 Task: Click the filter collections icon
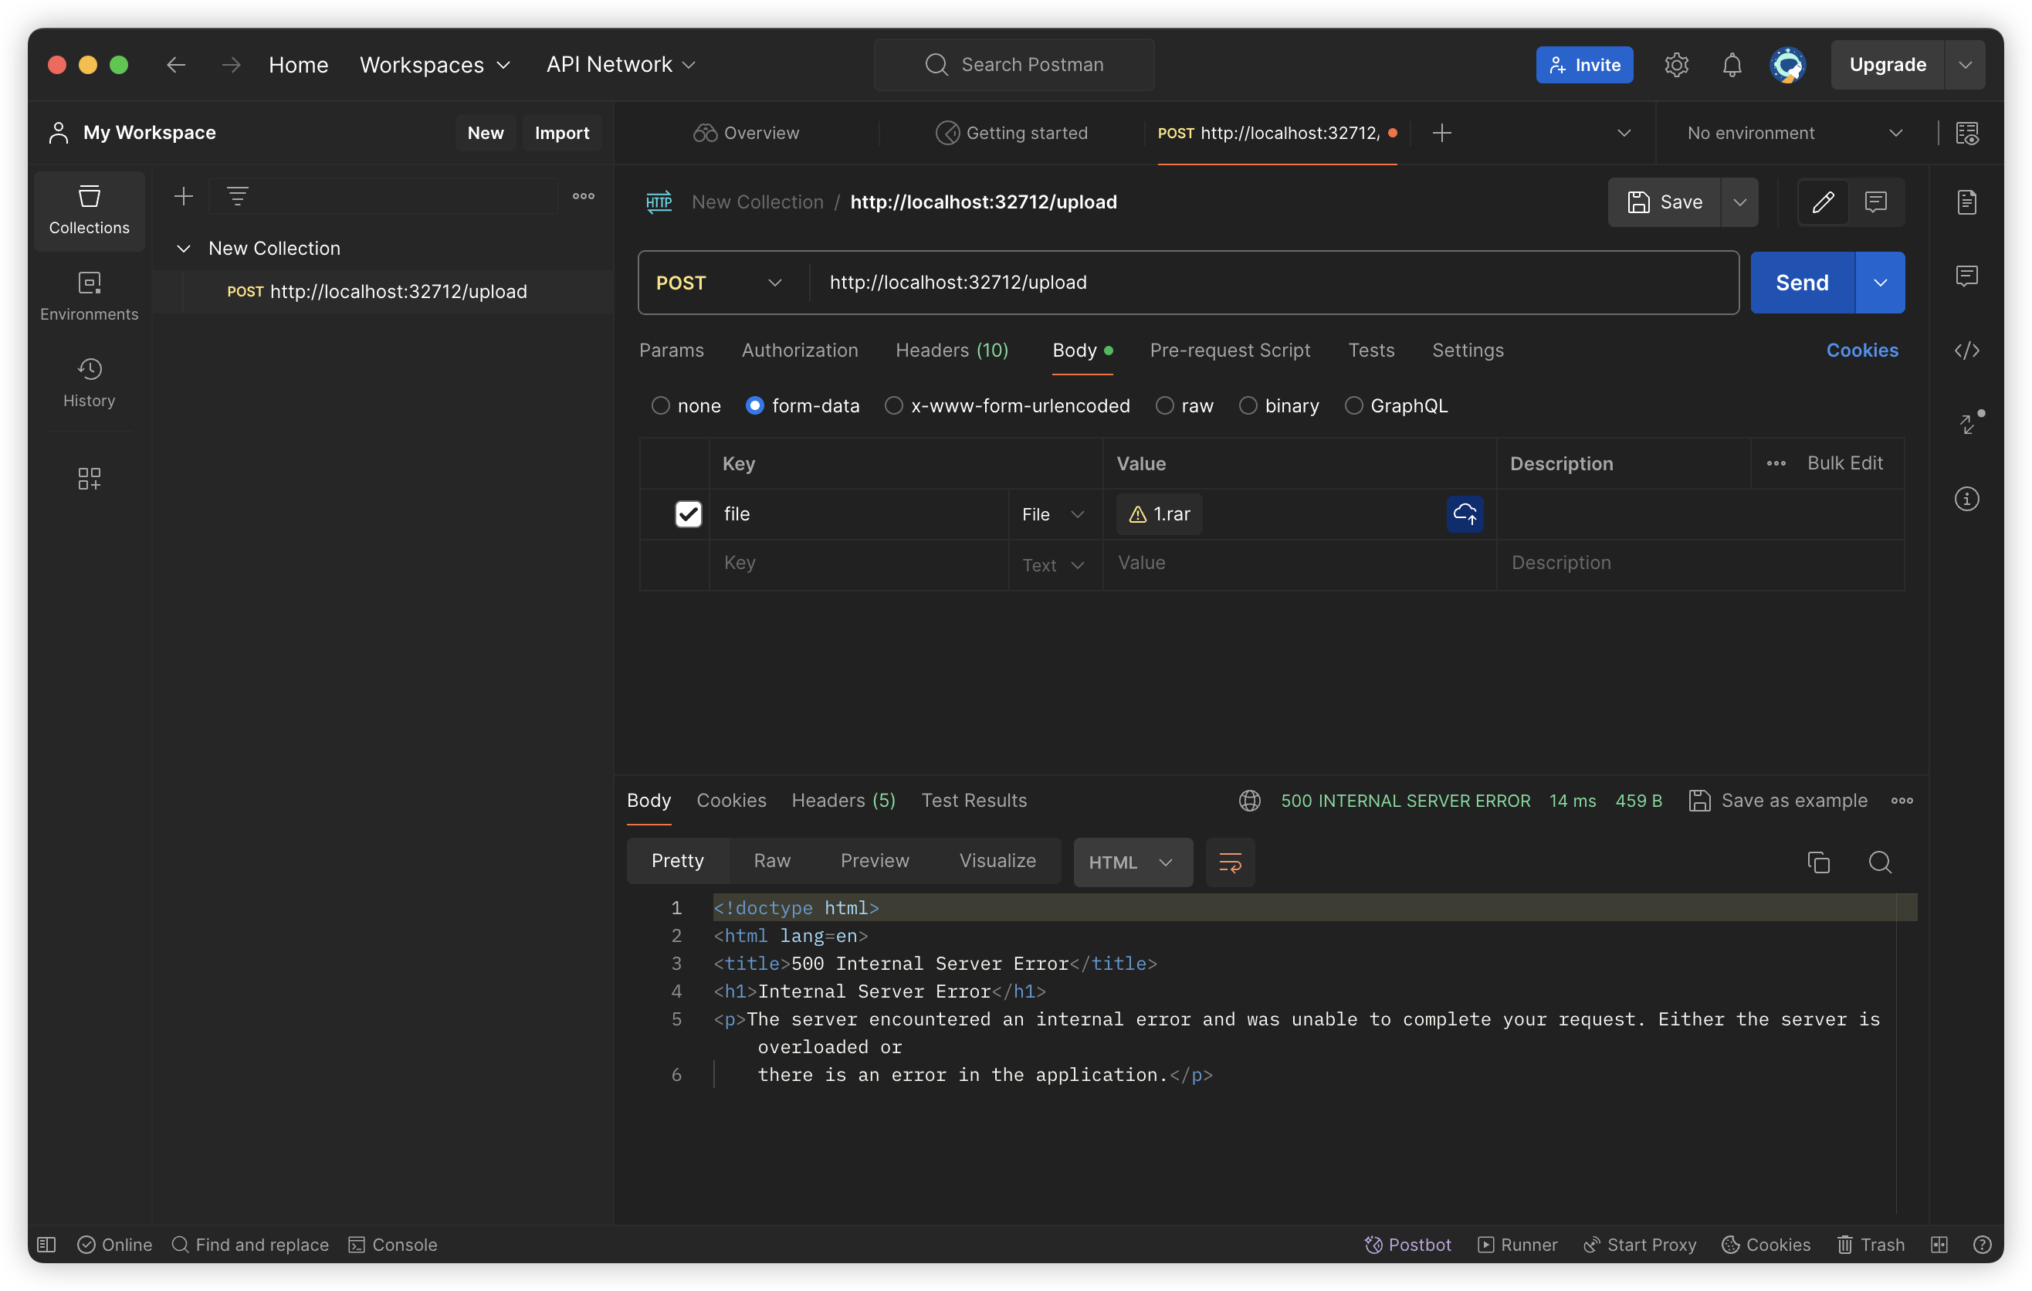click(x=238, y=197)
